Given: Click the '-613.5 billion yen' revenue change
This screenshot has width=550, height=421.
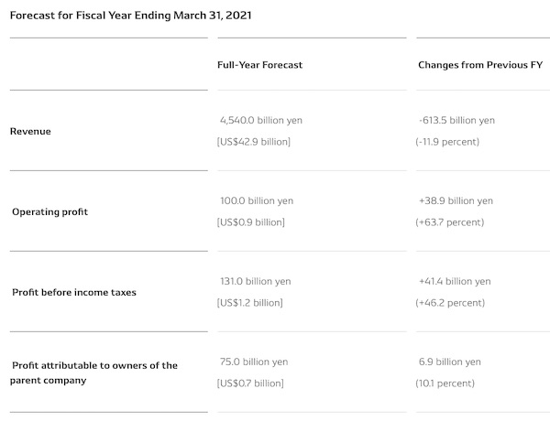Looking at the screenshot, I should pos(456,120).
